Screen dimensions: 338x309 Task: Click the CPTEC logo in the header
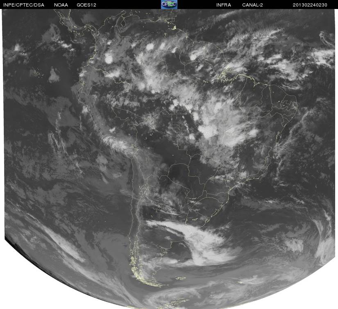[169, 5]
